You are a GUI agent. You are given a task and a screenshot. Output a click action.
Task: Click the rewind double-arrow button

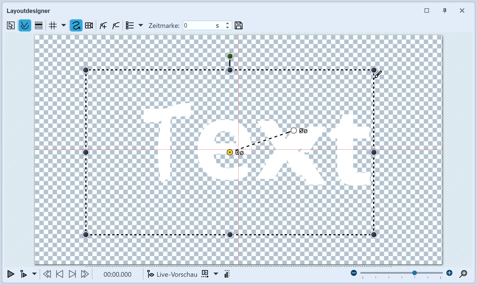(x=47, y=274)
